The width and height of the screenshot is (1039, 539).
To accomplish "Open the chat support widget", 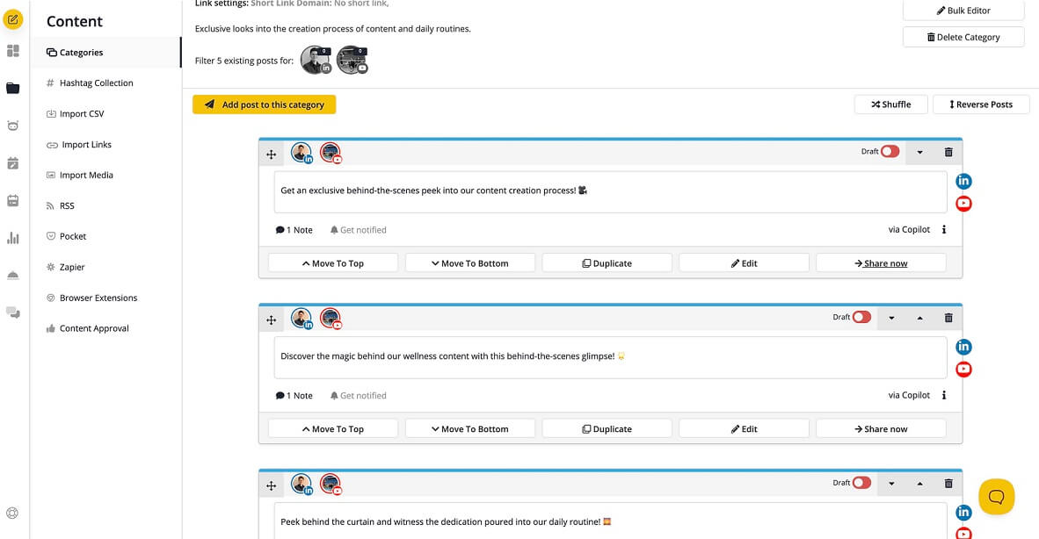I will [x=996, y=496].
